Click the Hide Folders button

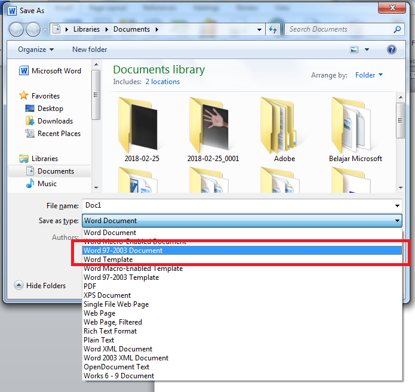click(x=39, y=285)
